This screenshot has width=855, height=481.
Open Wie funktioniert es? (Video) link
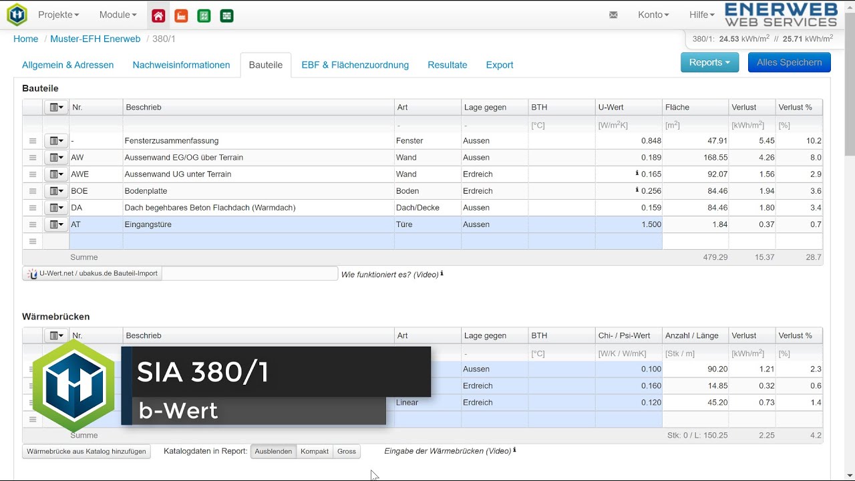click(389, 274)
